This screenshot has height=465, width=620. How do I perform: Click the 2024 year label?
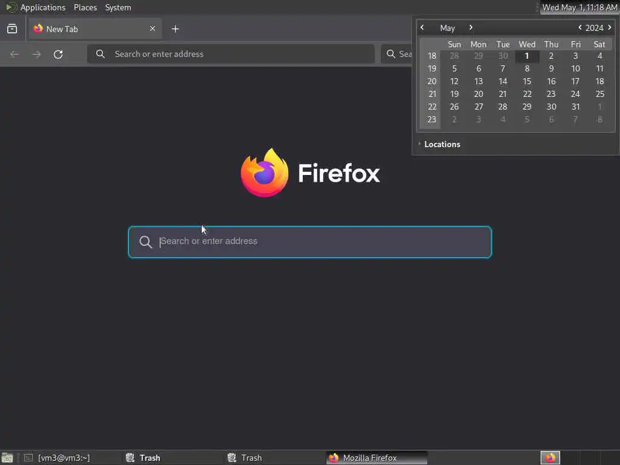coord(594,28)
